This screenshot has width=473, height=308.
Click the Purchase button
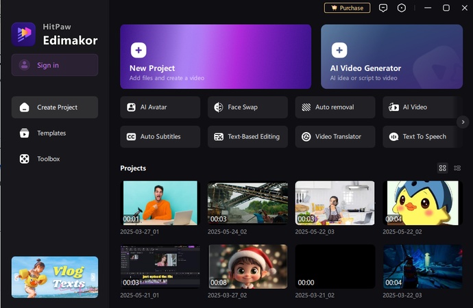[347, 8]
